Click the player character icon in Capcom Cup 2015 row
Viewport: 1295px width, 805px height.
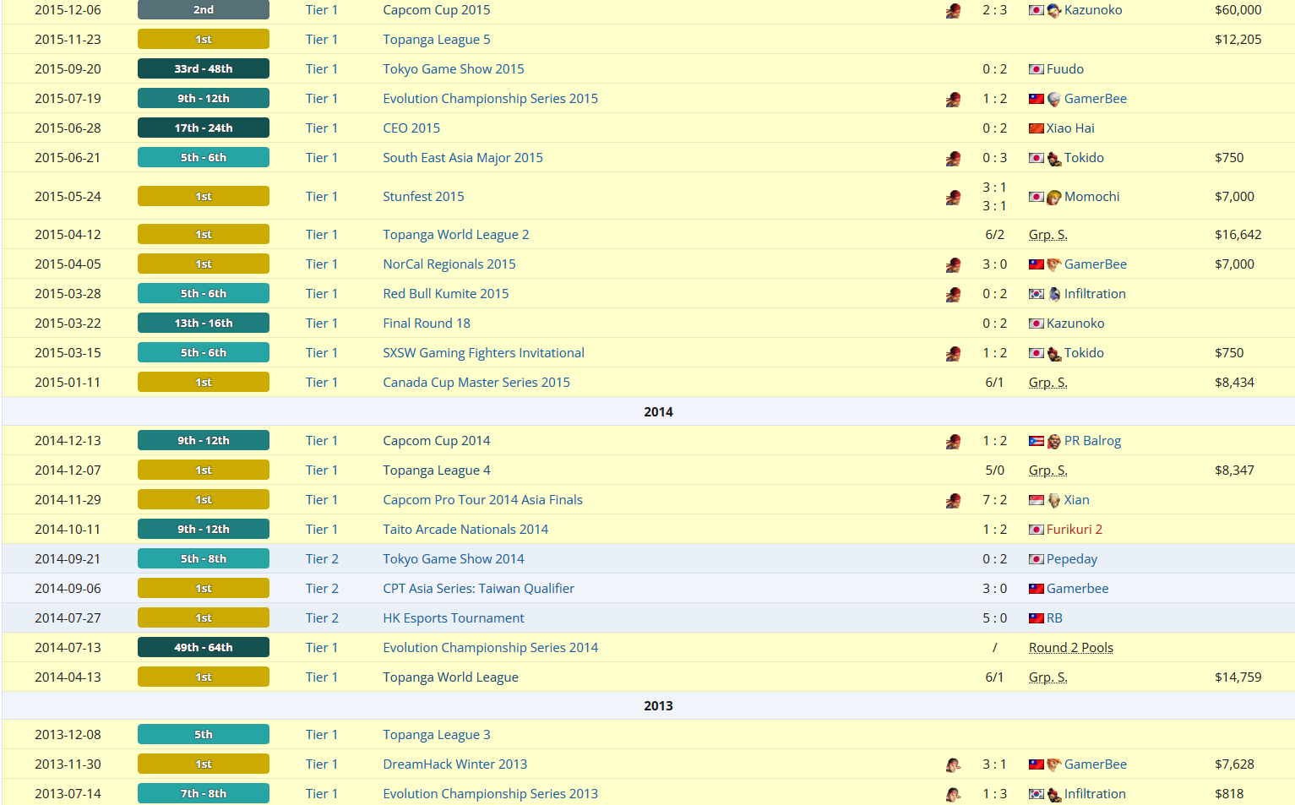953,10
